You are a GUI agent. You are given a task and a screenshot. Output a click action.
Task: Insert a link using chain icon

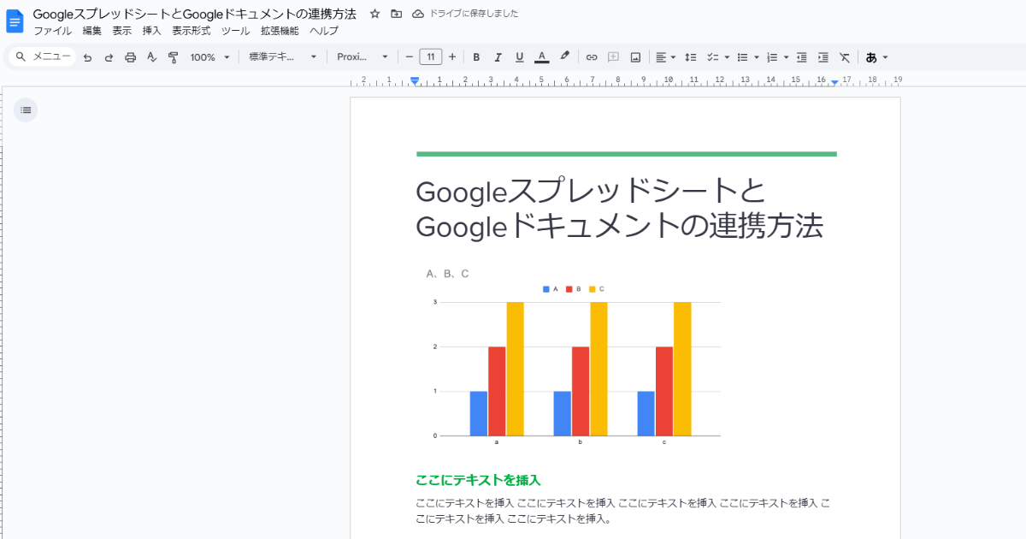pyautogui.click(x=591, y=57)
